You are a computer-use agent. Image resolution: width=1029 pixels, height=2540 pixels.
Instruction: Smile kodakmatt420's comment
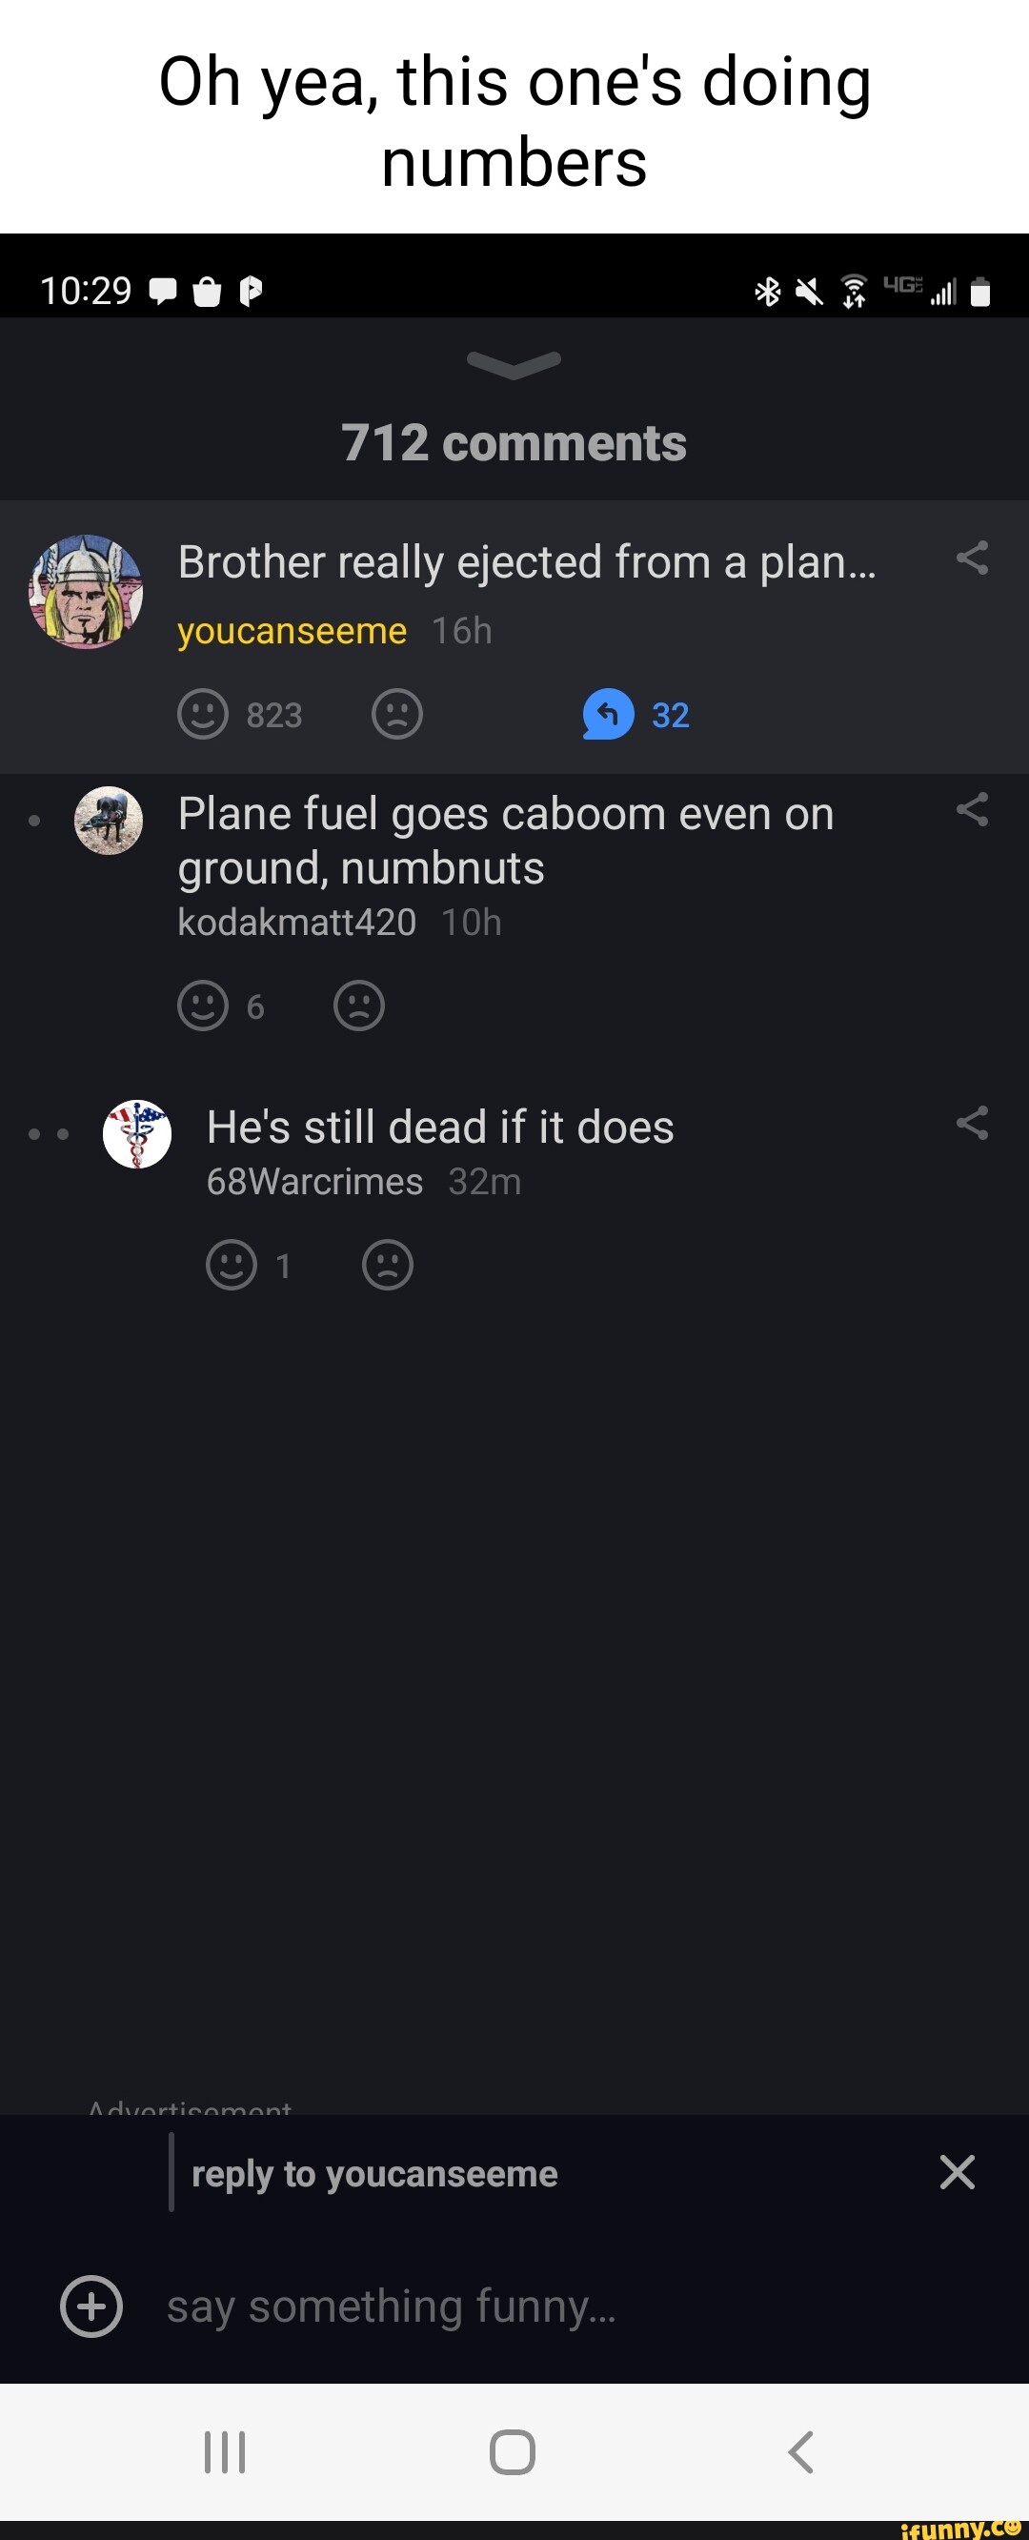click(203, 1006)
